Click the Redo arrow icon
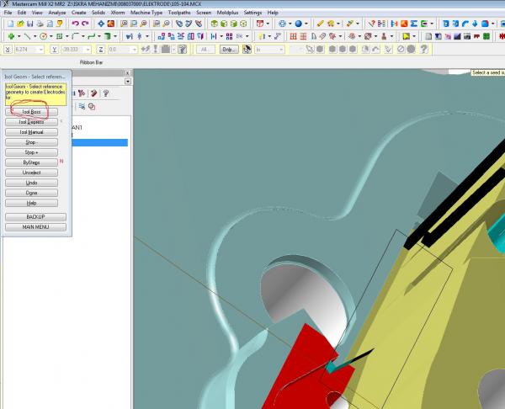 point(85,24)
